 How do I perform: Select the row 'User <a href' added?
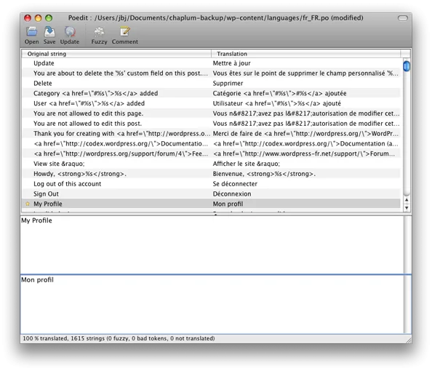211,103
